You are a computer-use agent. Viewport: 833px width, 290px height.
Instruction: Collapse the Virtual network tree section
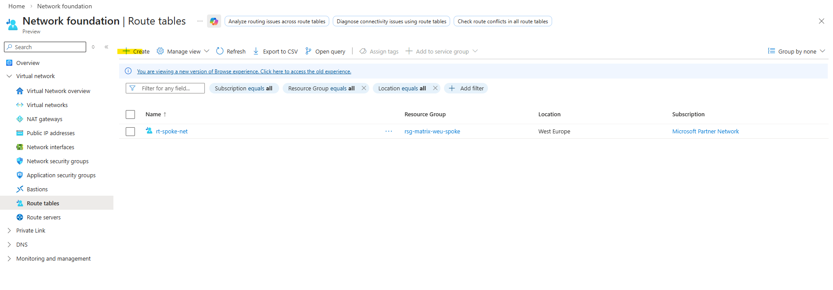(9, 76)
